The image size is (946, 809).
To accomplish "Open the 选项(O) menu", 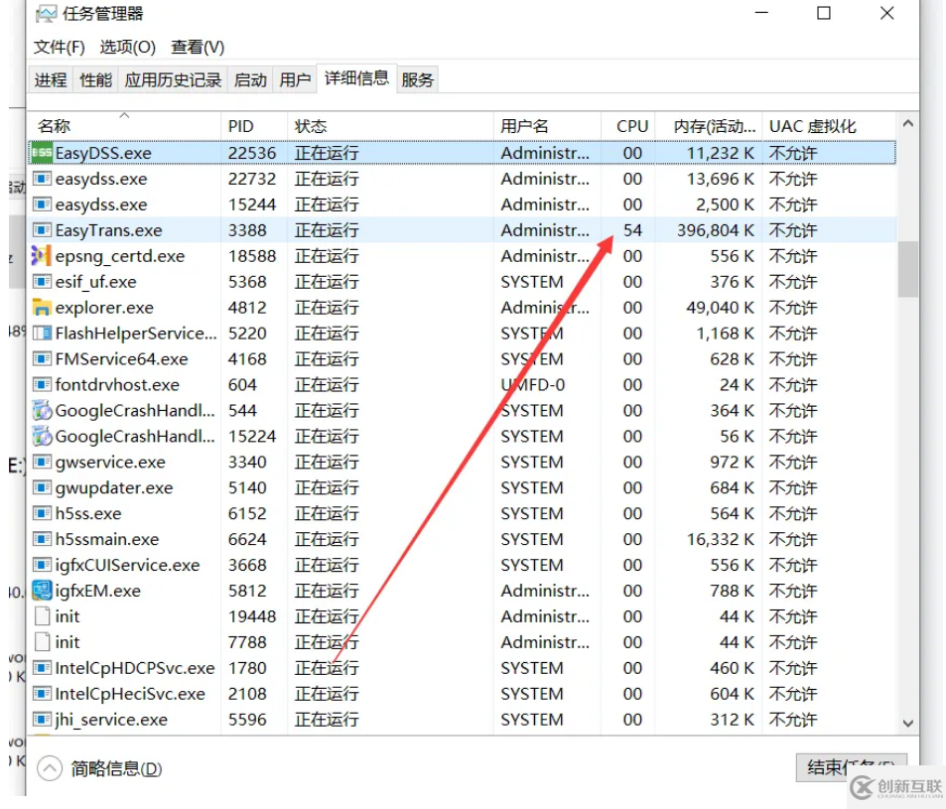I will 127,47.
